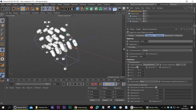
Task: Switch to Параметры tab
Action: point(159,35)
